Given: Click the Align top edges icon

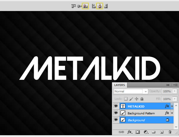Looking at the screenshot, I should (x=73, y=6).
